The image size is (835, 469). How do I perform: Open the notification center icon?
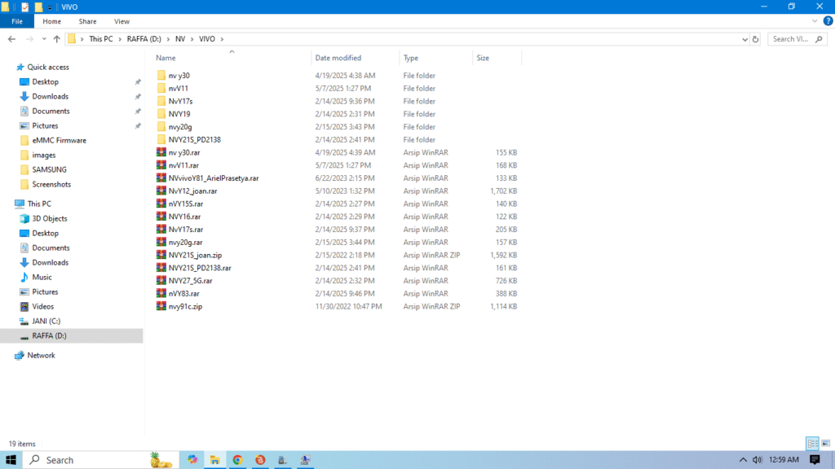(815, 460)
